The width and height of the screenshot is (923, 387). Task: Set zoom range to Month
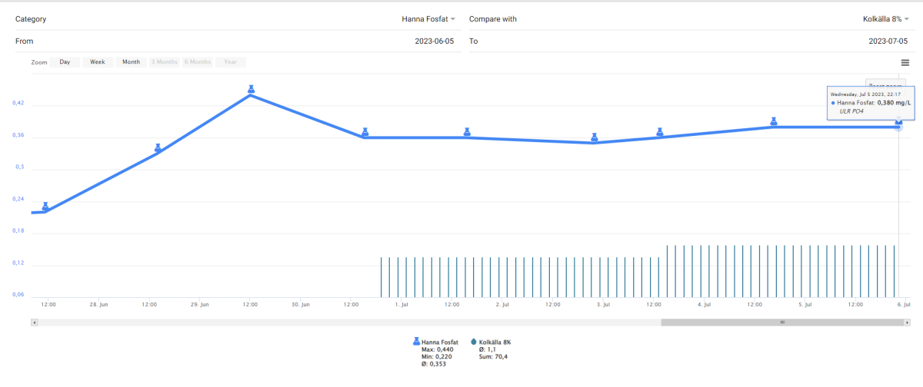pyautogui.click(x=132, y=62)
